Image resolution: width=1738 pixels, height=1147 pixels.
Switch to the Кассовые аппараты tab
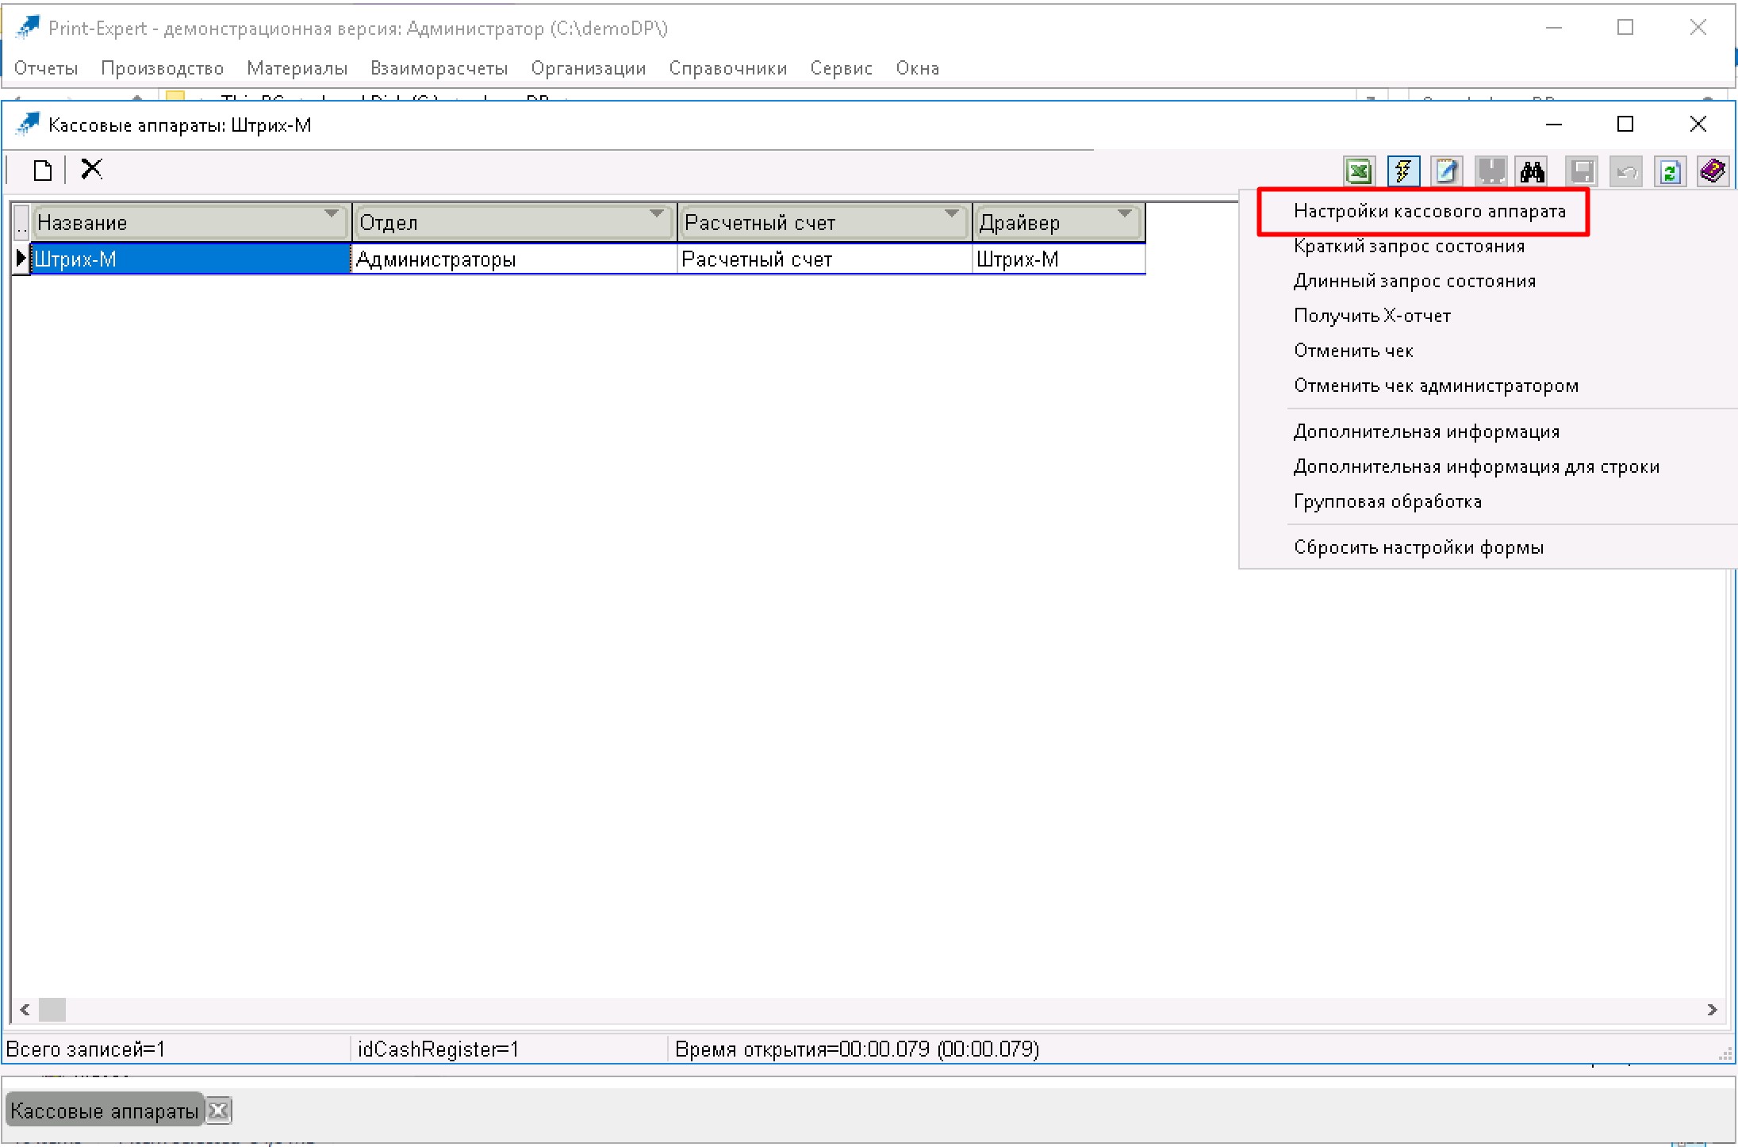[x=104, y=1111]
